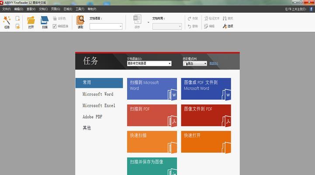Click the 编辑图像 edit image toolbar item
This screenshot has width=315, height=175.
click(x=60, y=26)
